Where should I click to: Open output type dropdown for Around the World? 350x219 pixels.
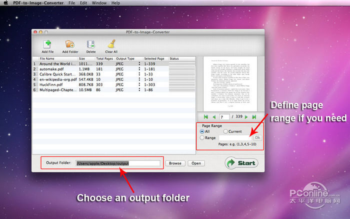(139, 63)
